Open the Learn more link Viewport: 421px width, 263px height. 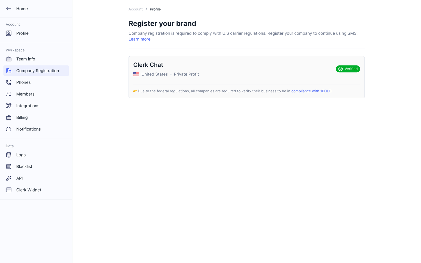coord(139,39)
